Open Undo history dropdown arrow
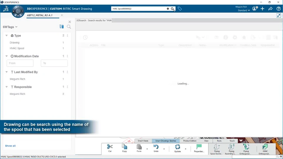The height and width of the screenshot is (159, 283). coord(164,149)
